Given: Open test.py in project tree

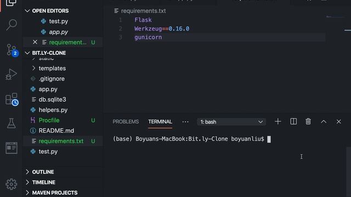Looking at the screenshot, I should [48, 152].
